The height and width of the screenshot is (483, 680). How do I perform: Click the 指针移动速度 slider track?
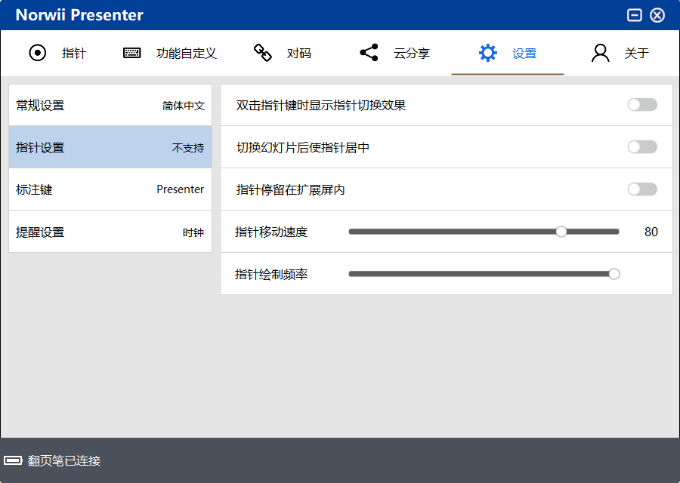(453, 232)
